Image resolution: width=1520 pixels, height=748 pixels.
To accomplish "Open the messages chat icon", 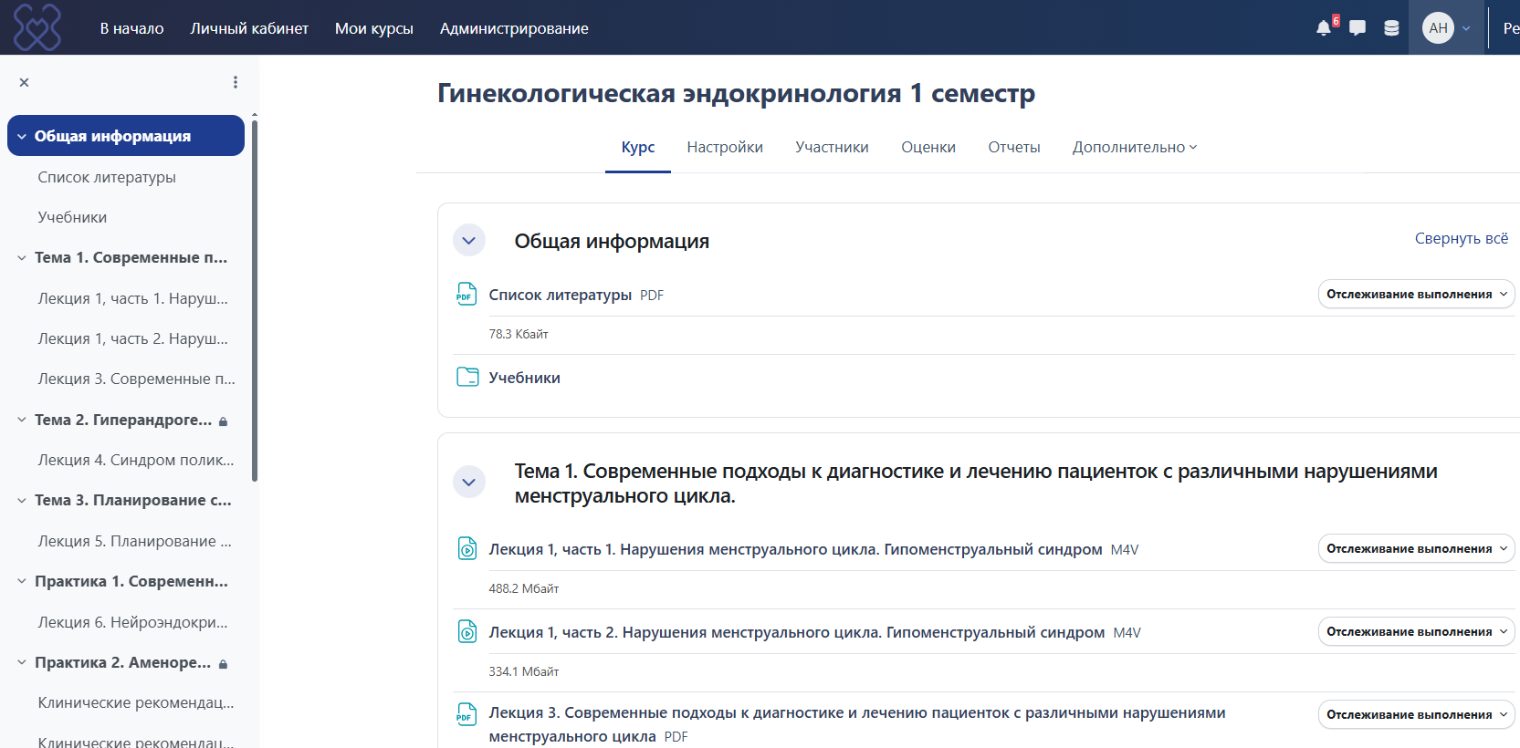I will (1358, 28).
